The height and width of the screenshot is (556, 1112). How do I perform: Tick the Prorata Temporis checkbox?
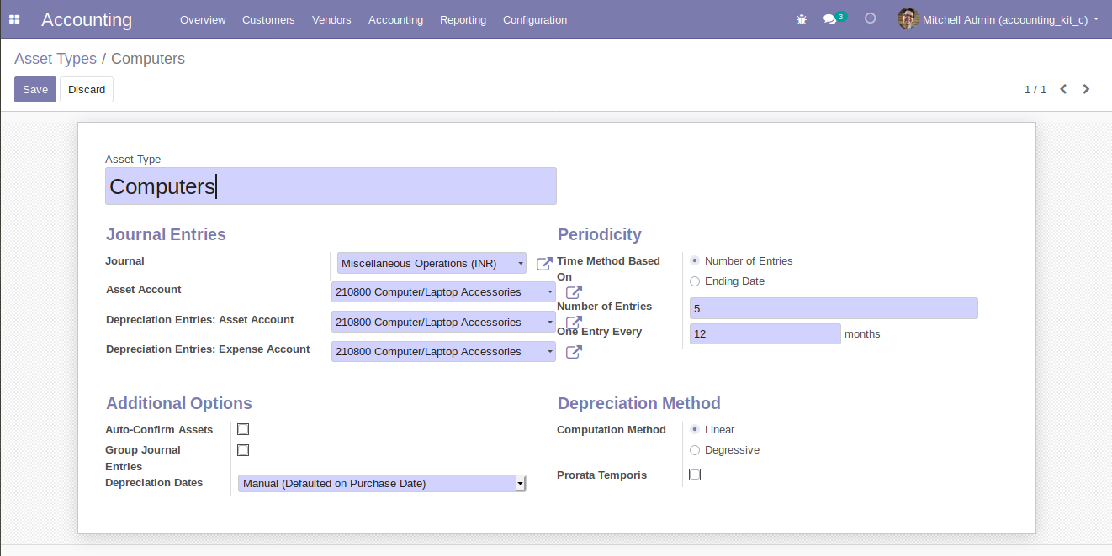[695, 475]
